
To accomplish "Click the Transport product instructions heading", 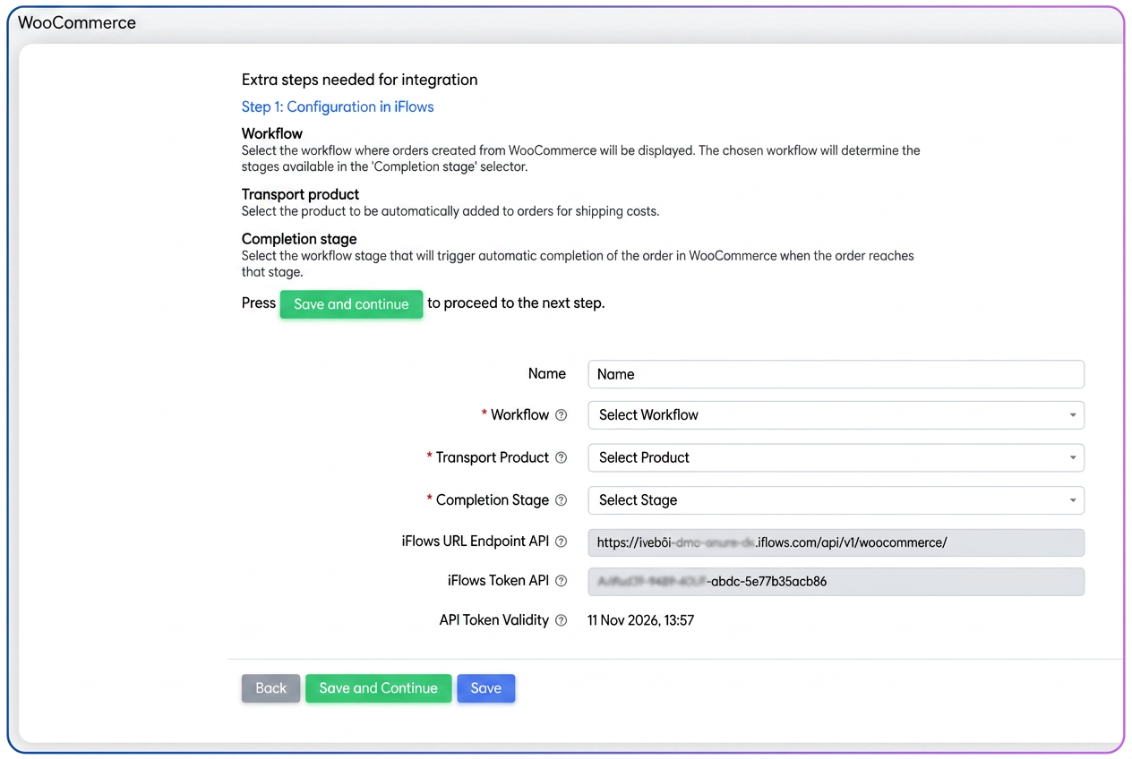I will tap(300, 194).
